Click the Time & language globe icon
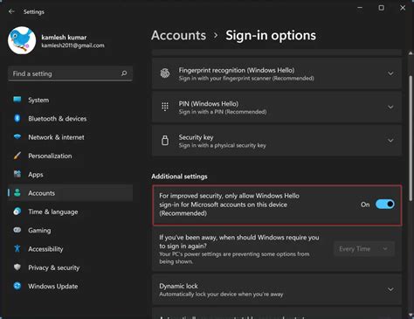This screenshot has width=414, height=319. coord(17,212)
